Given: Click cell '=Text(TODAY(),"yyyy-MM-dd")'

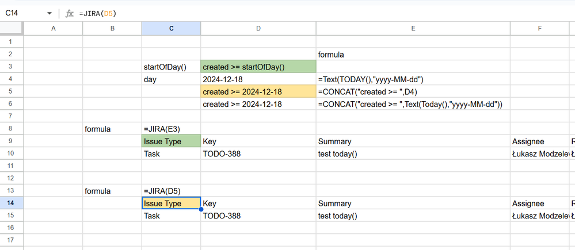Looking at the screenshot, I should tap(413, 79).
